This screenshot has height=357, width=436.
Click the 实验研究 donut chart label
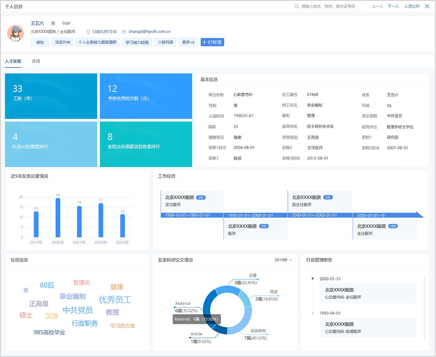[258, 331]
